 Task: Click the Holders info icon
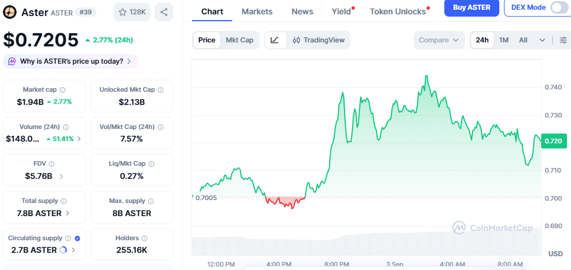(x=144, y=238)
